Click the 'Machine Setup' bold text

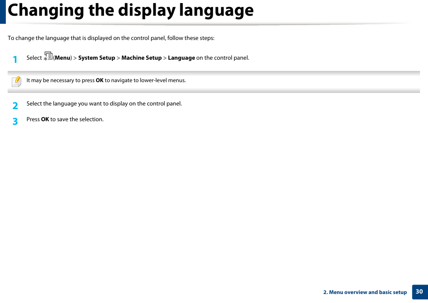click(x=141, y=58)
